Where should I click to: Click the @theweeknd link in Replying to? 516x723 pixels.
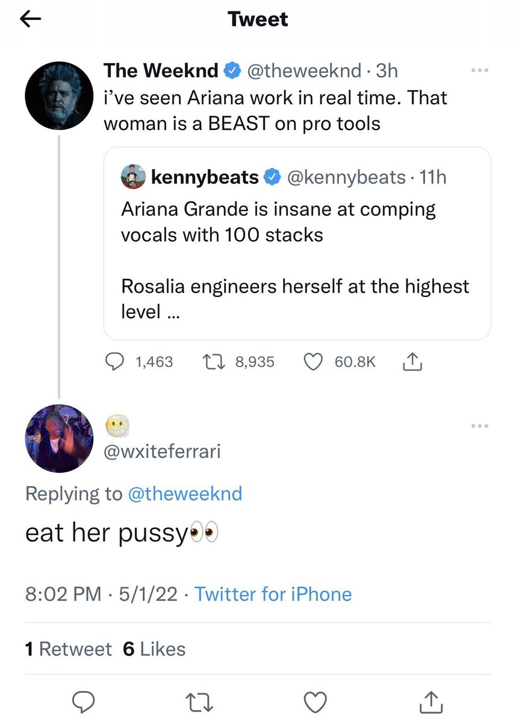185,494
